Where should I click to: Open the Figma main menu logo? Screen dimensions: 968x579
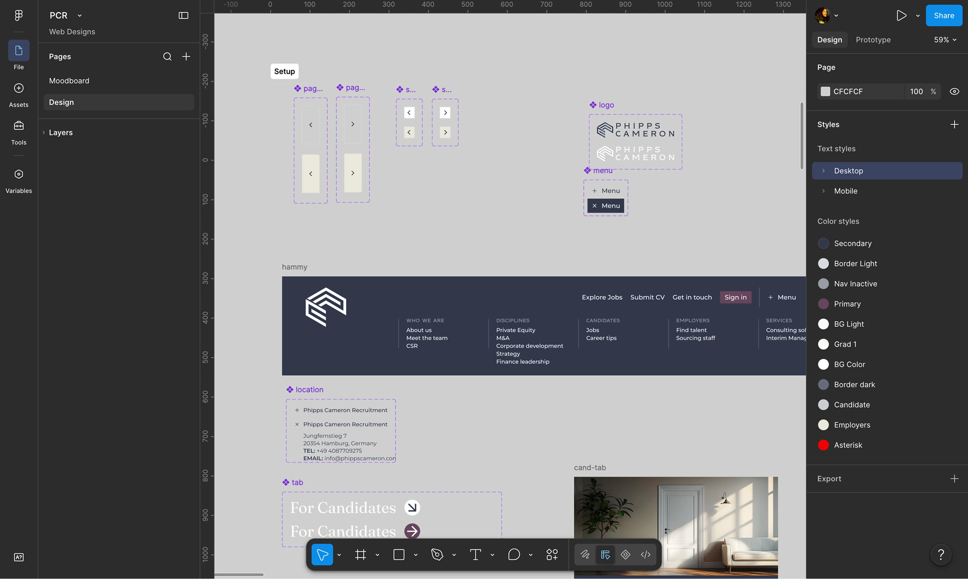[19, 15]
